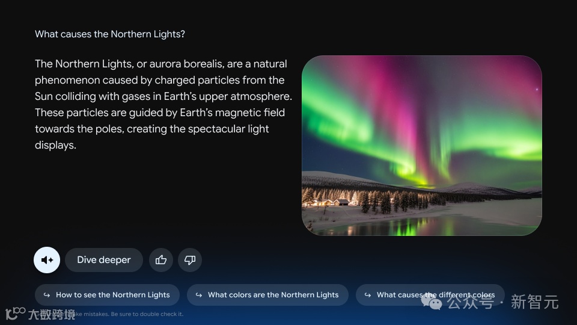Viewport: 577px width, 325px height.
Task: Play the answer aloud with the speaker button
Action: [47, 260]
